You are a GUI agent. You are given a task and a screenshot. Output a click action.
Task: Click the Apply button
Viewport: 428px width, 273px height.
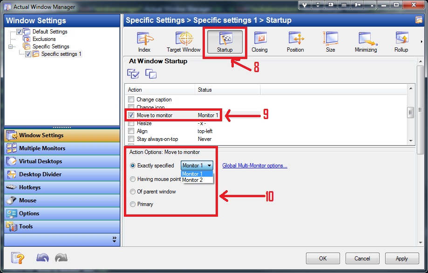[x=402, y=258]
